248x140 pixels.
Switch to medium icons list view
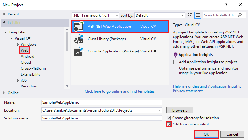point(198,15)
